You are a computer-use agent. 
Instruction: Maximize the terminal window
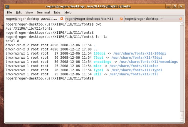click(174, 6)
